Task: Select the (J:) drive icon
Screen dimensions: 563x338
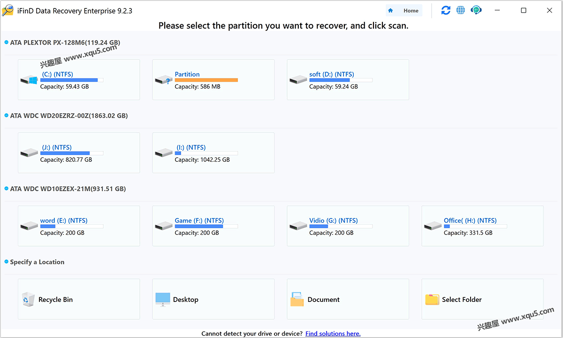Action: pyautogui.click(x=29, y=153)
